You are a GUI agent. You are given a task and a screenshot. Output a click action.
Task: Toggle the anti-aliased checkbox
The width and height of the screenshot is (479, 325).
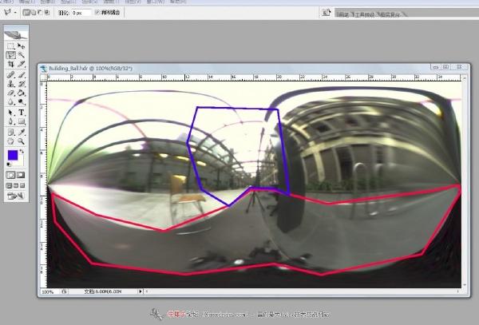(x=97, y=13)
